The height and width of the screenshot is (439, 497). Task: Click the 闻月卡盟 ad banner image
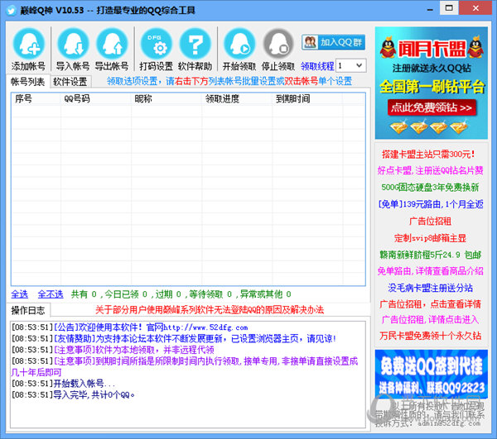(432, 83)
